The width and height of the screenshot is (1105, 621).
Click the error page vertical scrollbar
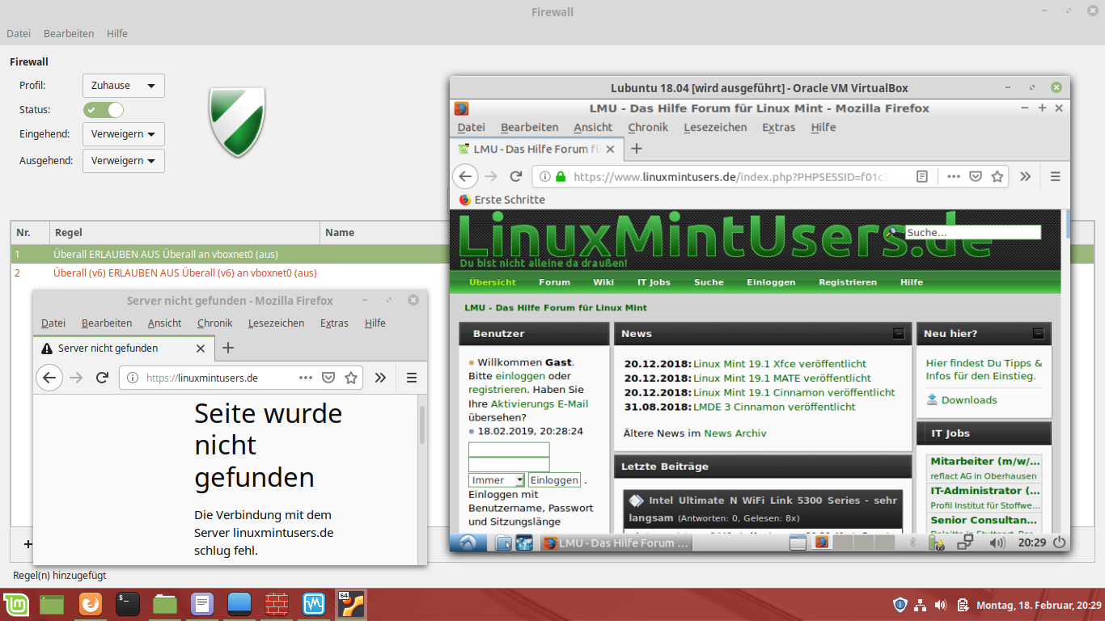[421, 425]
